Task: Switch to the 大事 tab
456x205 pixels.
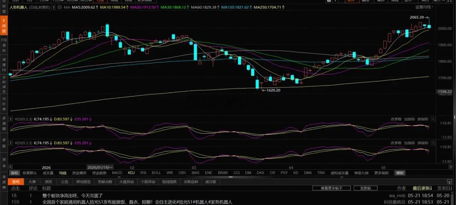Action: click(x=32, y=182)
